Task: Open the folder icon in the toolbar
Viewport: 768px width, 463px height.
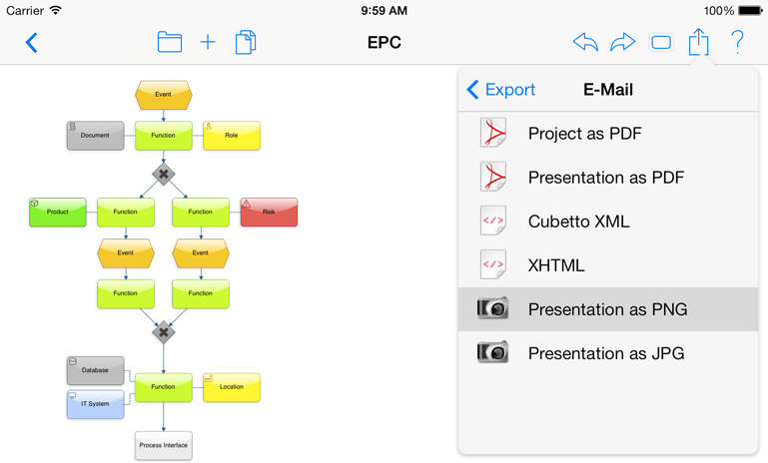Action: 170,42
